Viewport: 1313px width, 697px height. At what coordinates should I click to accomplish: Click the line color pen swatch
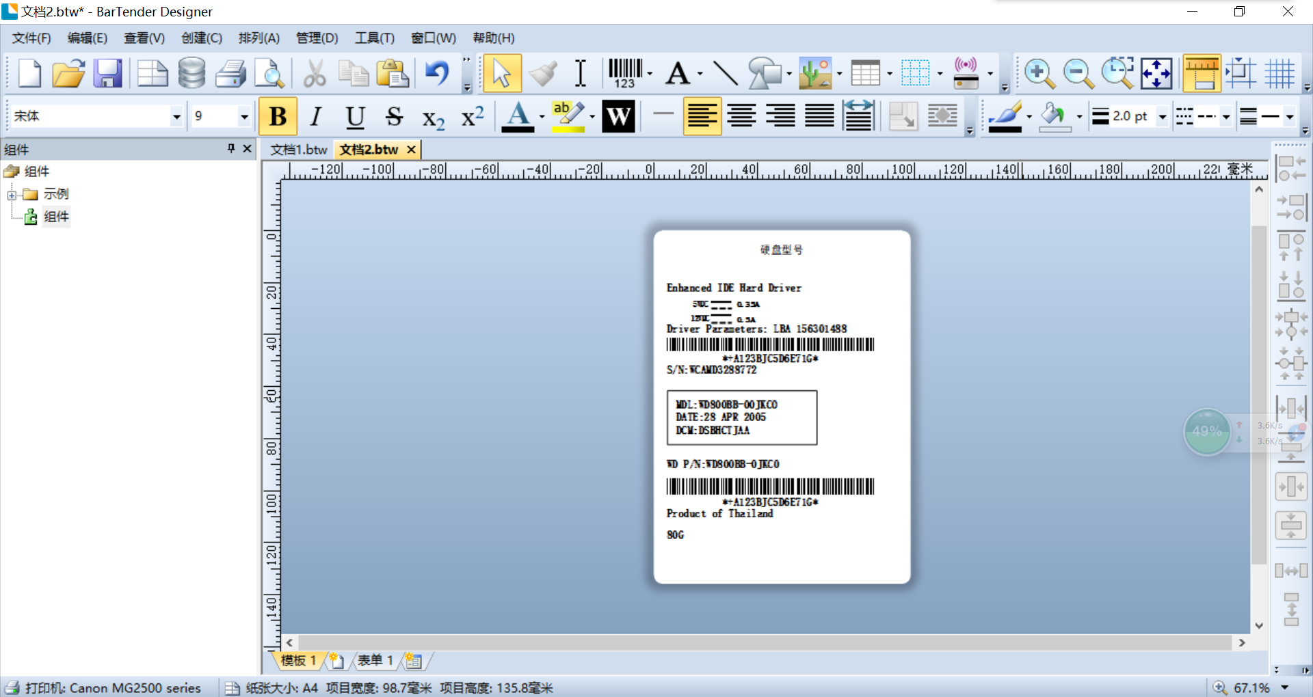point(1005,117)
